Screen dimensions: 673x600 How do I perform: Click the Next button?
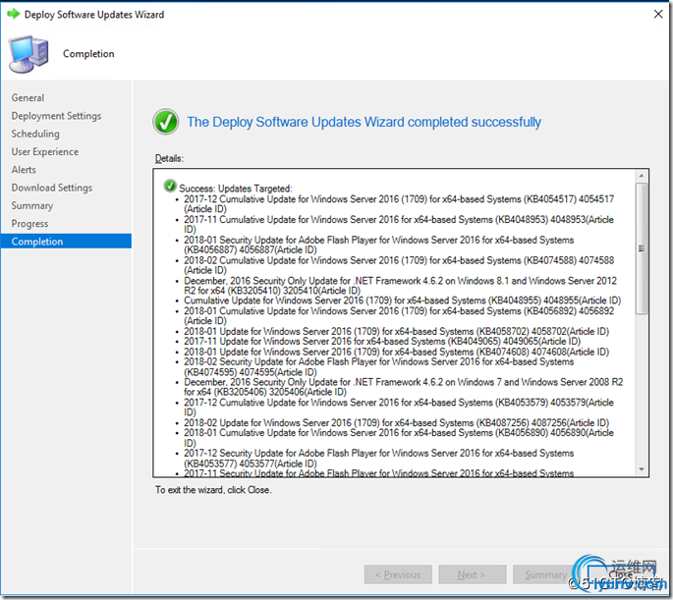(x=473, y=574)
